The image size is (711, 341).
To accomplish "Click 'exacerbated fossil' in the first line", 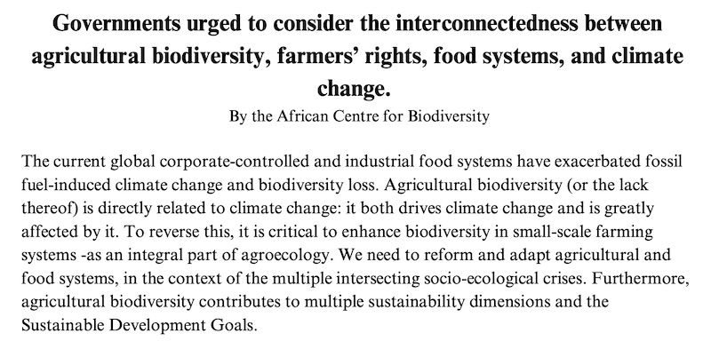I will 618,162.
